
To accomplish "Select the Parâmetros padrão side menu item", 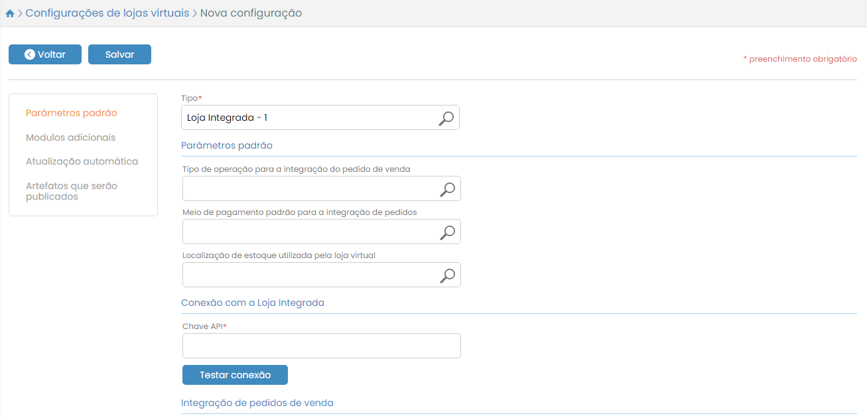I will 71,113.
